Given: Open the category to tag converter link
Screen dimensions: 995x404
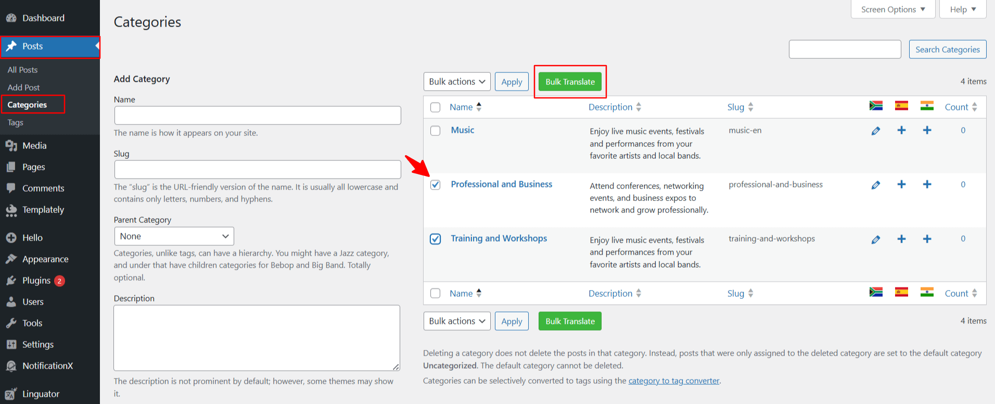Looking at the screenshot, I should coord(673,381).
